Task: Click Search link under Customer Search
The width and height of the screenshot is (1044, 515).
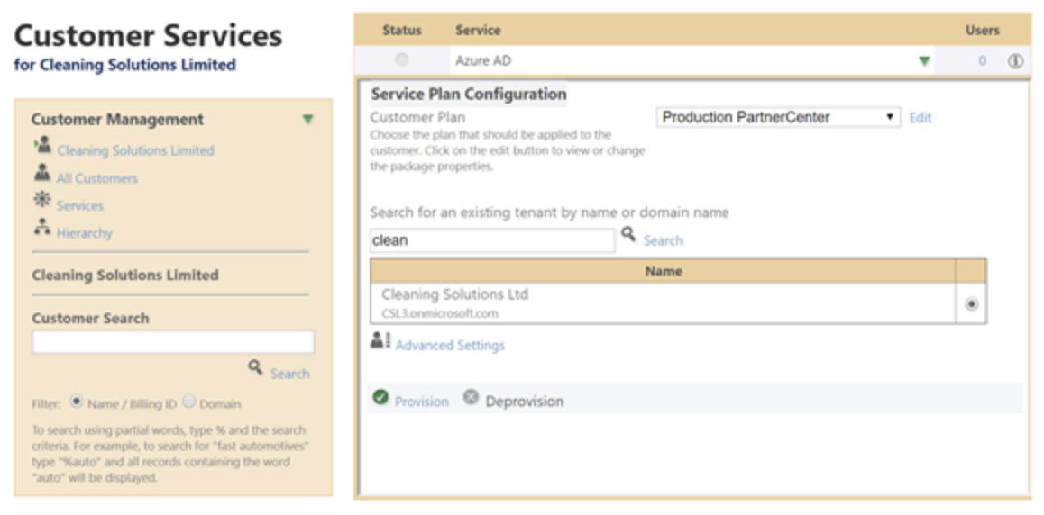Action: click(289, 374)
